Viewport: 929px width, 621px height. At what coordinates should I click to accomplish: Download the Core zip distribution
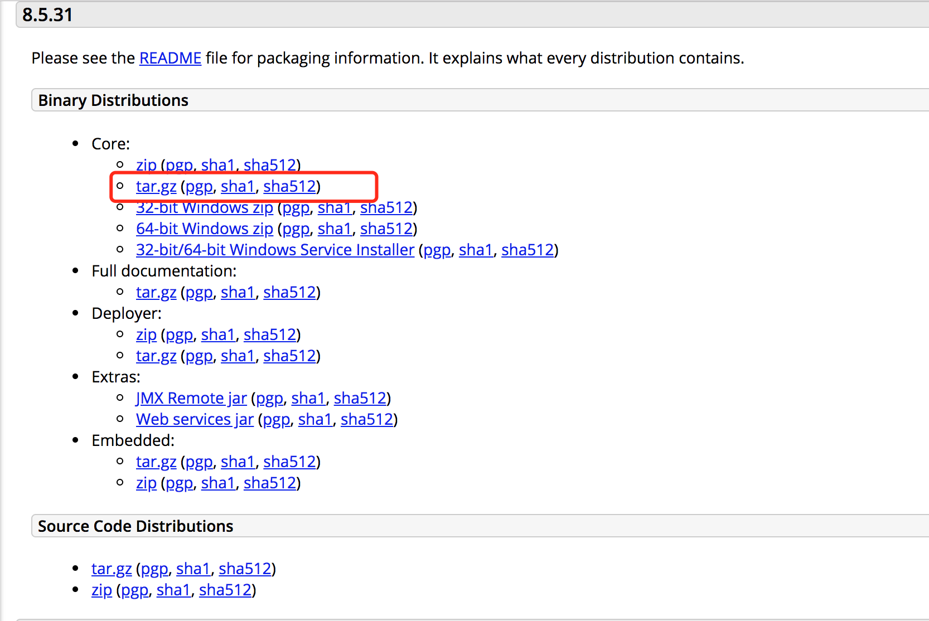click(146, 165)
